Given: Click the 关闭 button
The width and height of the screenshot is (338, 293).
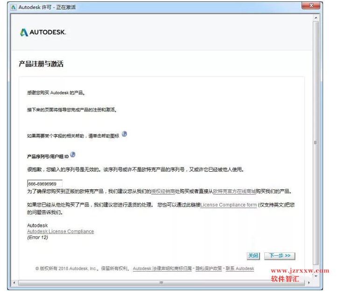Looking at the screenshot, I should click(x=253, y=256).
